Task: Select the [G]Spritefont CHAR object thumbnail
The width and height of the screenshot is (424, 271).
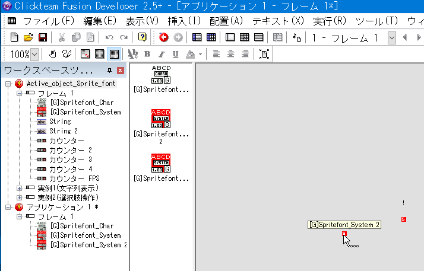Action: (x=160, y=75)
